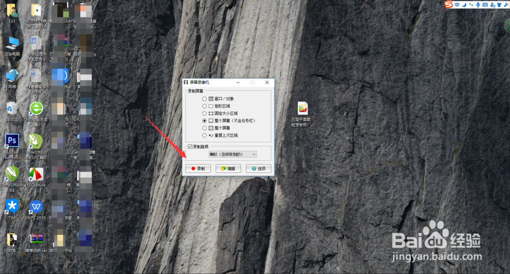The height and width of the screenshot is (274, 510).
Task: Click the IME shirt skin icon
Action: pos(499,5)
